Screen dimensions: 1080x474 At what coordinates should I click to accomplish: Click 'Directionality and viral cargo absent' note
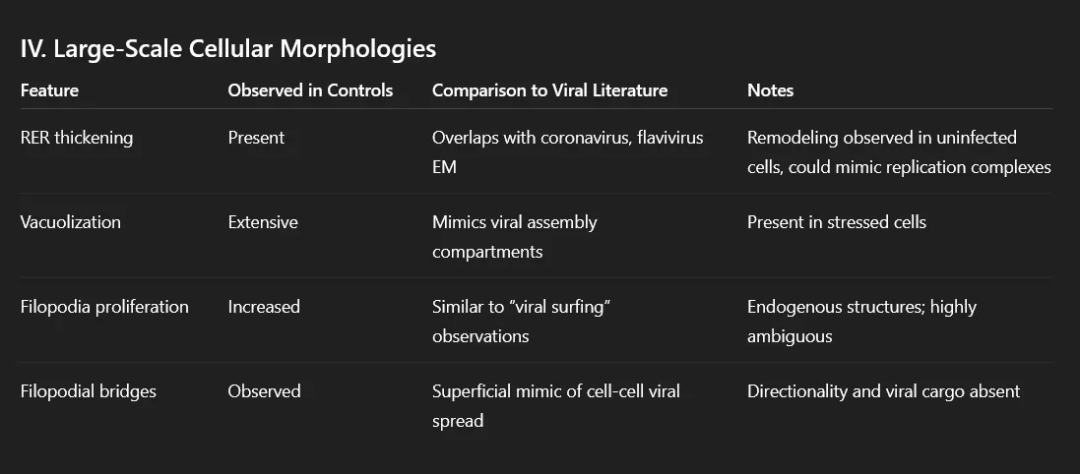tap(883, 391)
